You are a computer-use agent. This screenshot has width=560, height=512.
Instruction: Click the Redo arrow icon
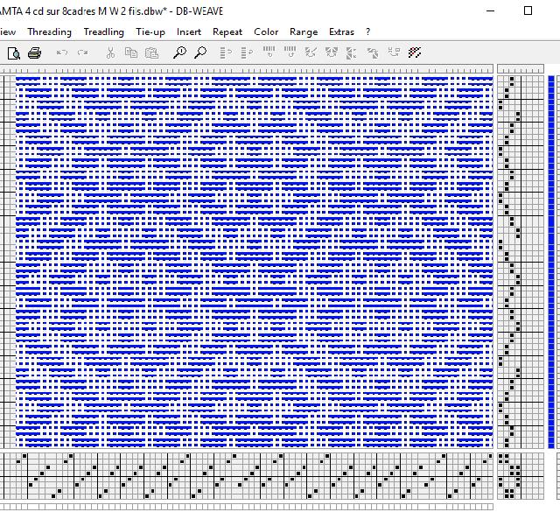coord(83,53)
